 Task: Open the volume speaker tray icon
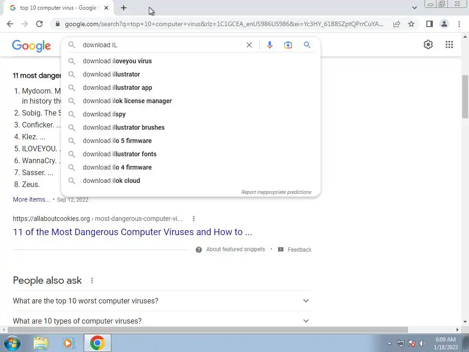coord(423,344)
